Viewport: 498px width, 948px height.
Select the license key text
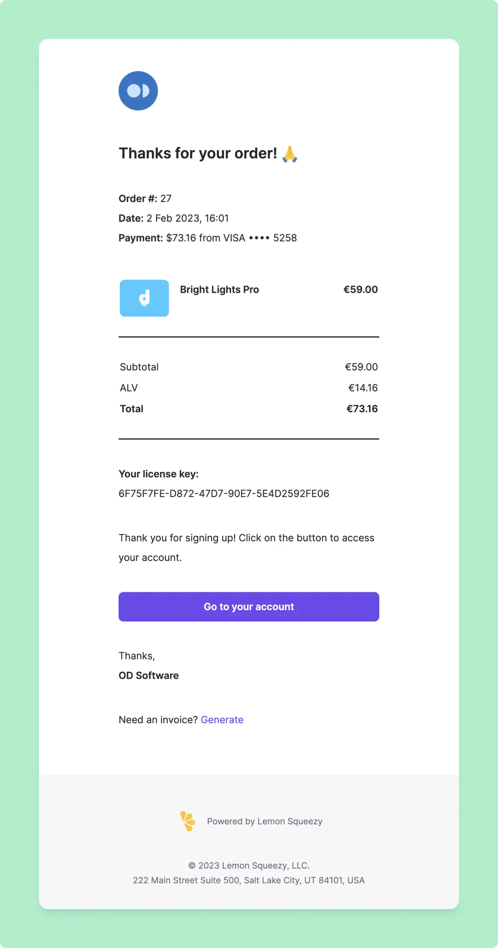pyautogui.click(x=224, y=493)
